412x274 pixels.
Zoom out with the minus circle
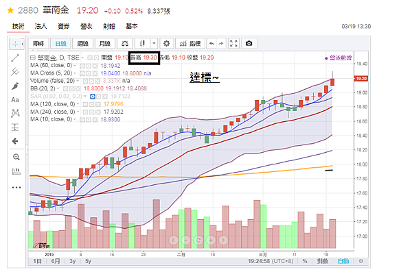click(186, 240)
